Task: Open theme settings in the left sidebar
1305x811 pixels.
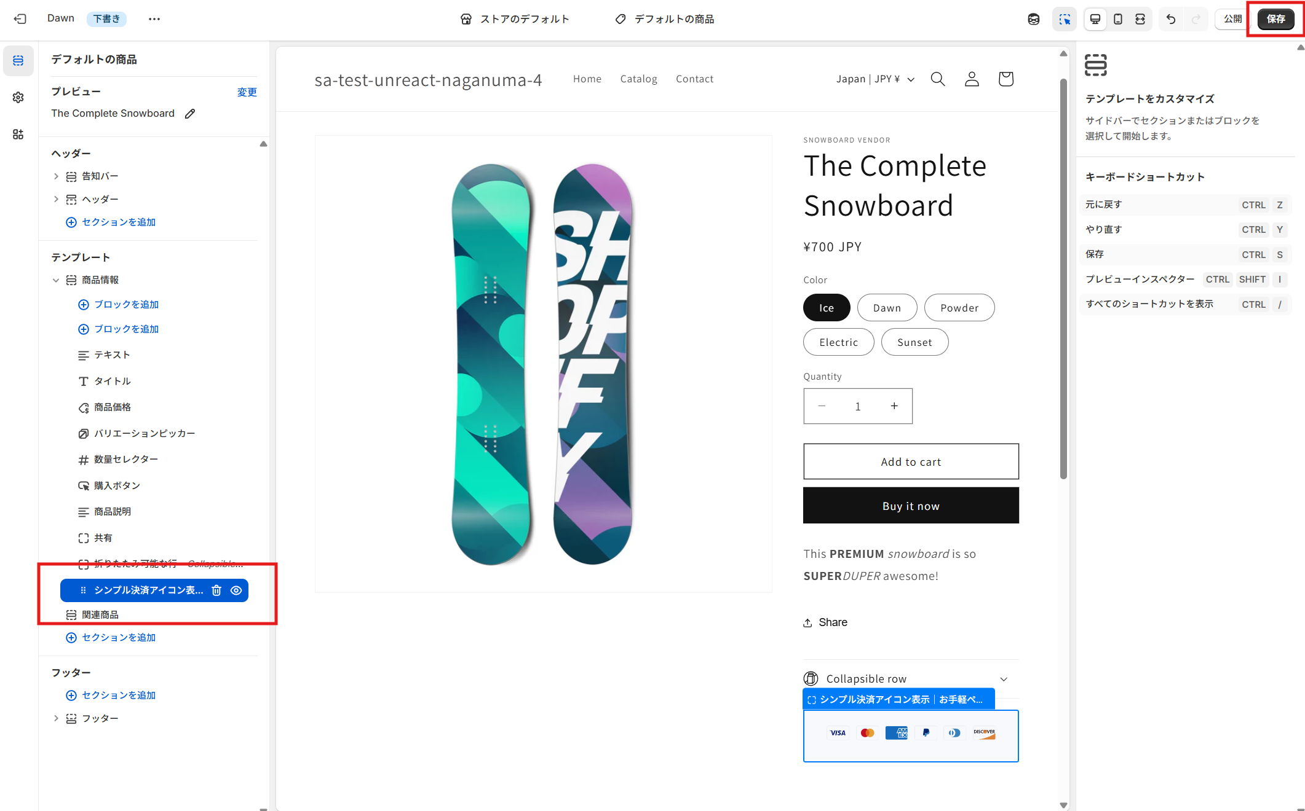Action: 18,97
